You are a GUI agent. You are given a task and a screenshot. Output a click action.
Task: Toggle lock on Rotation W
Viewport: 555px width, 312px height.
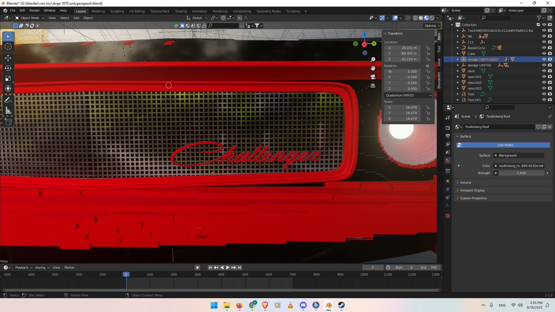coord(428,72)
